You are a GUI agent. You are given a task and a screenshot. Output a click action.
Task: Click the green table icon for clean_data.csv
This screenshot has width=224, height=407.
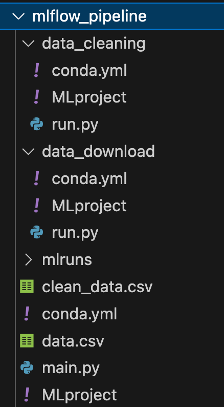(27, 287)
